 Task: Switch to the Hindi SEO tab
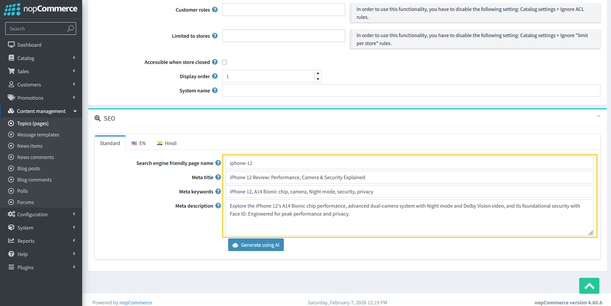167,143
